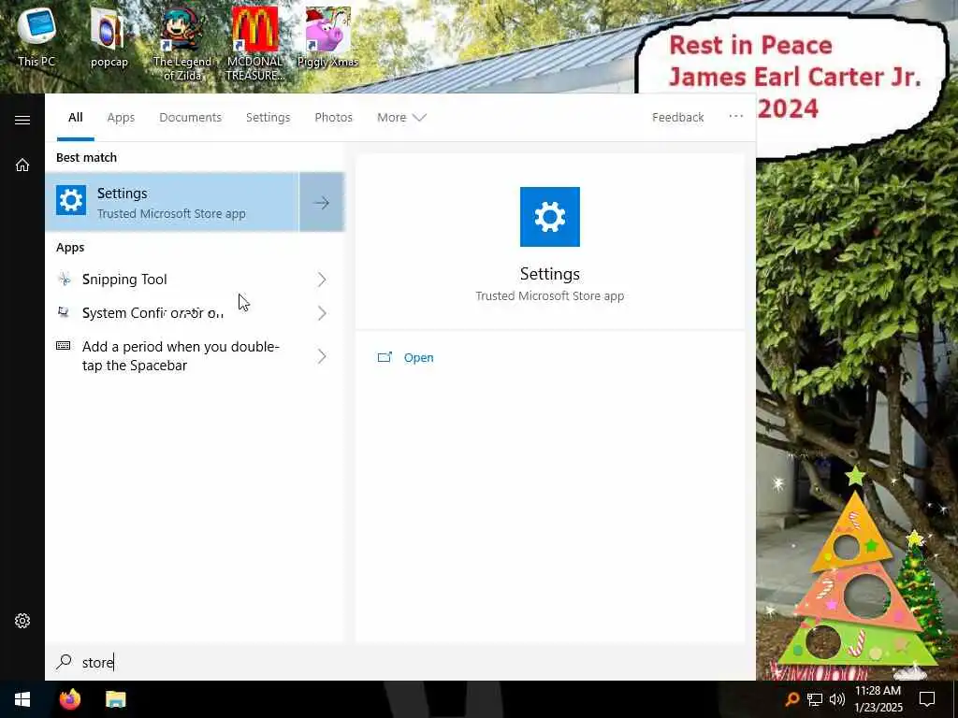958x718 pixels.
Task: Click the orange magnifier tray icon
Action: coord(791,699)
